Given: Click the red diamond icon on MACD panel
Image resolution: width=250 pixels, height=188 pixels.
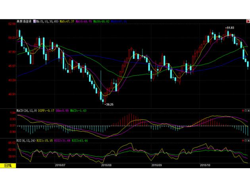Looking at the screenshot, I should click(x=243, y=110).
